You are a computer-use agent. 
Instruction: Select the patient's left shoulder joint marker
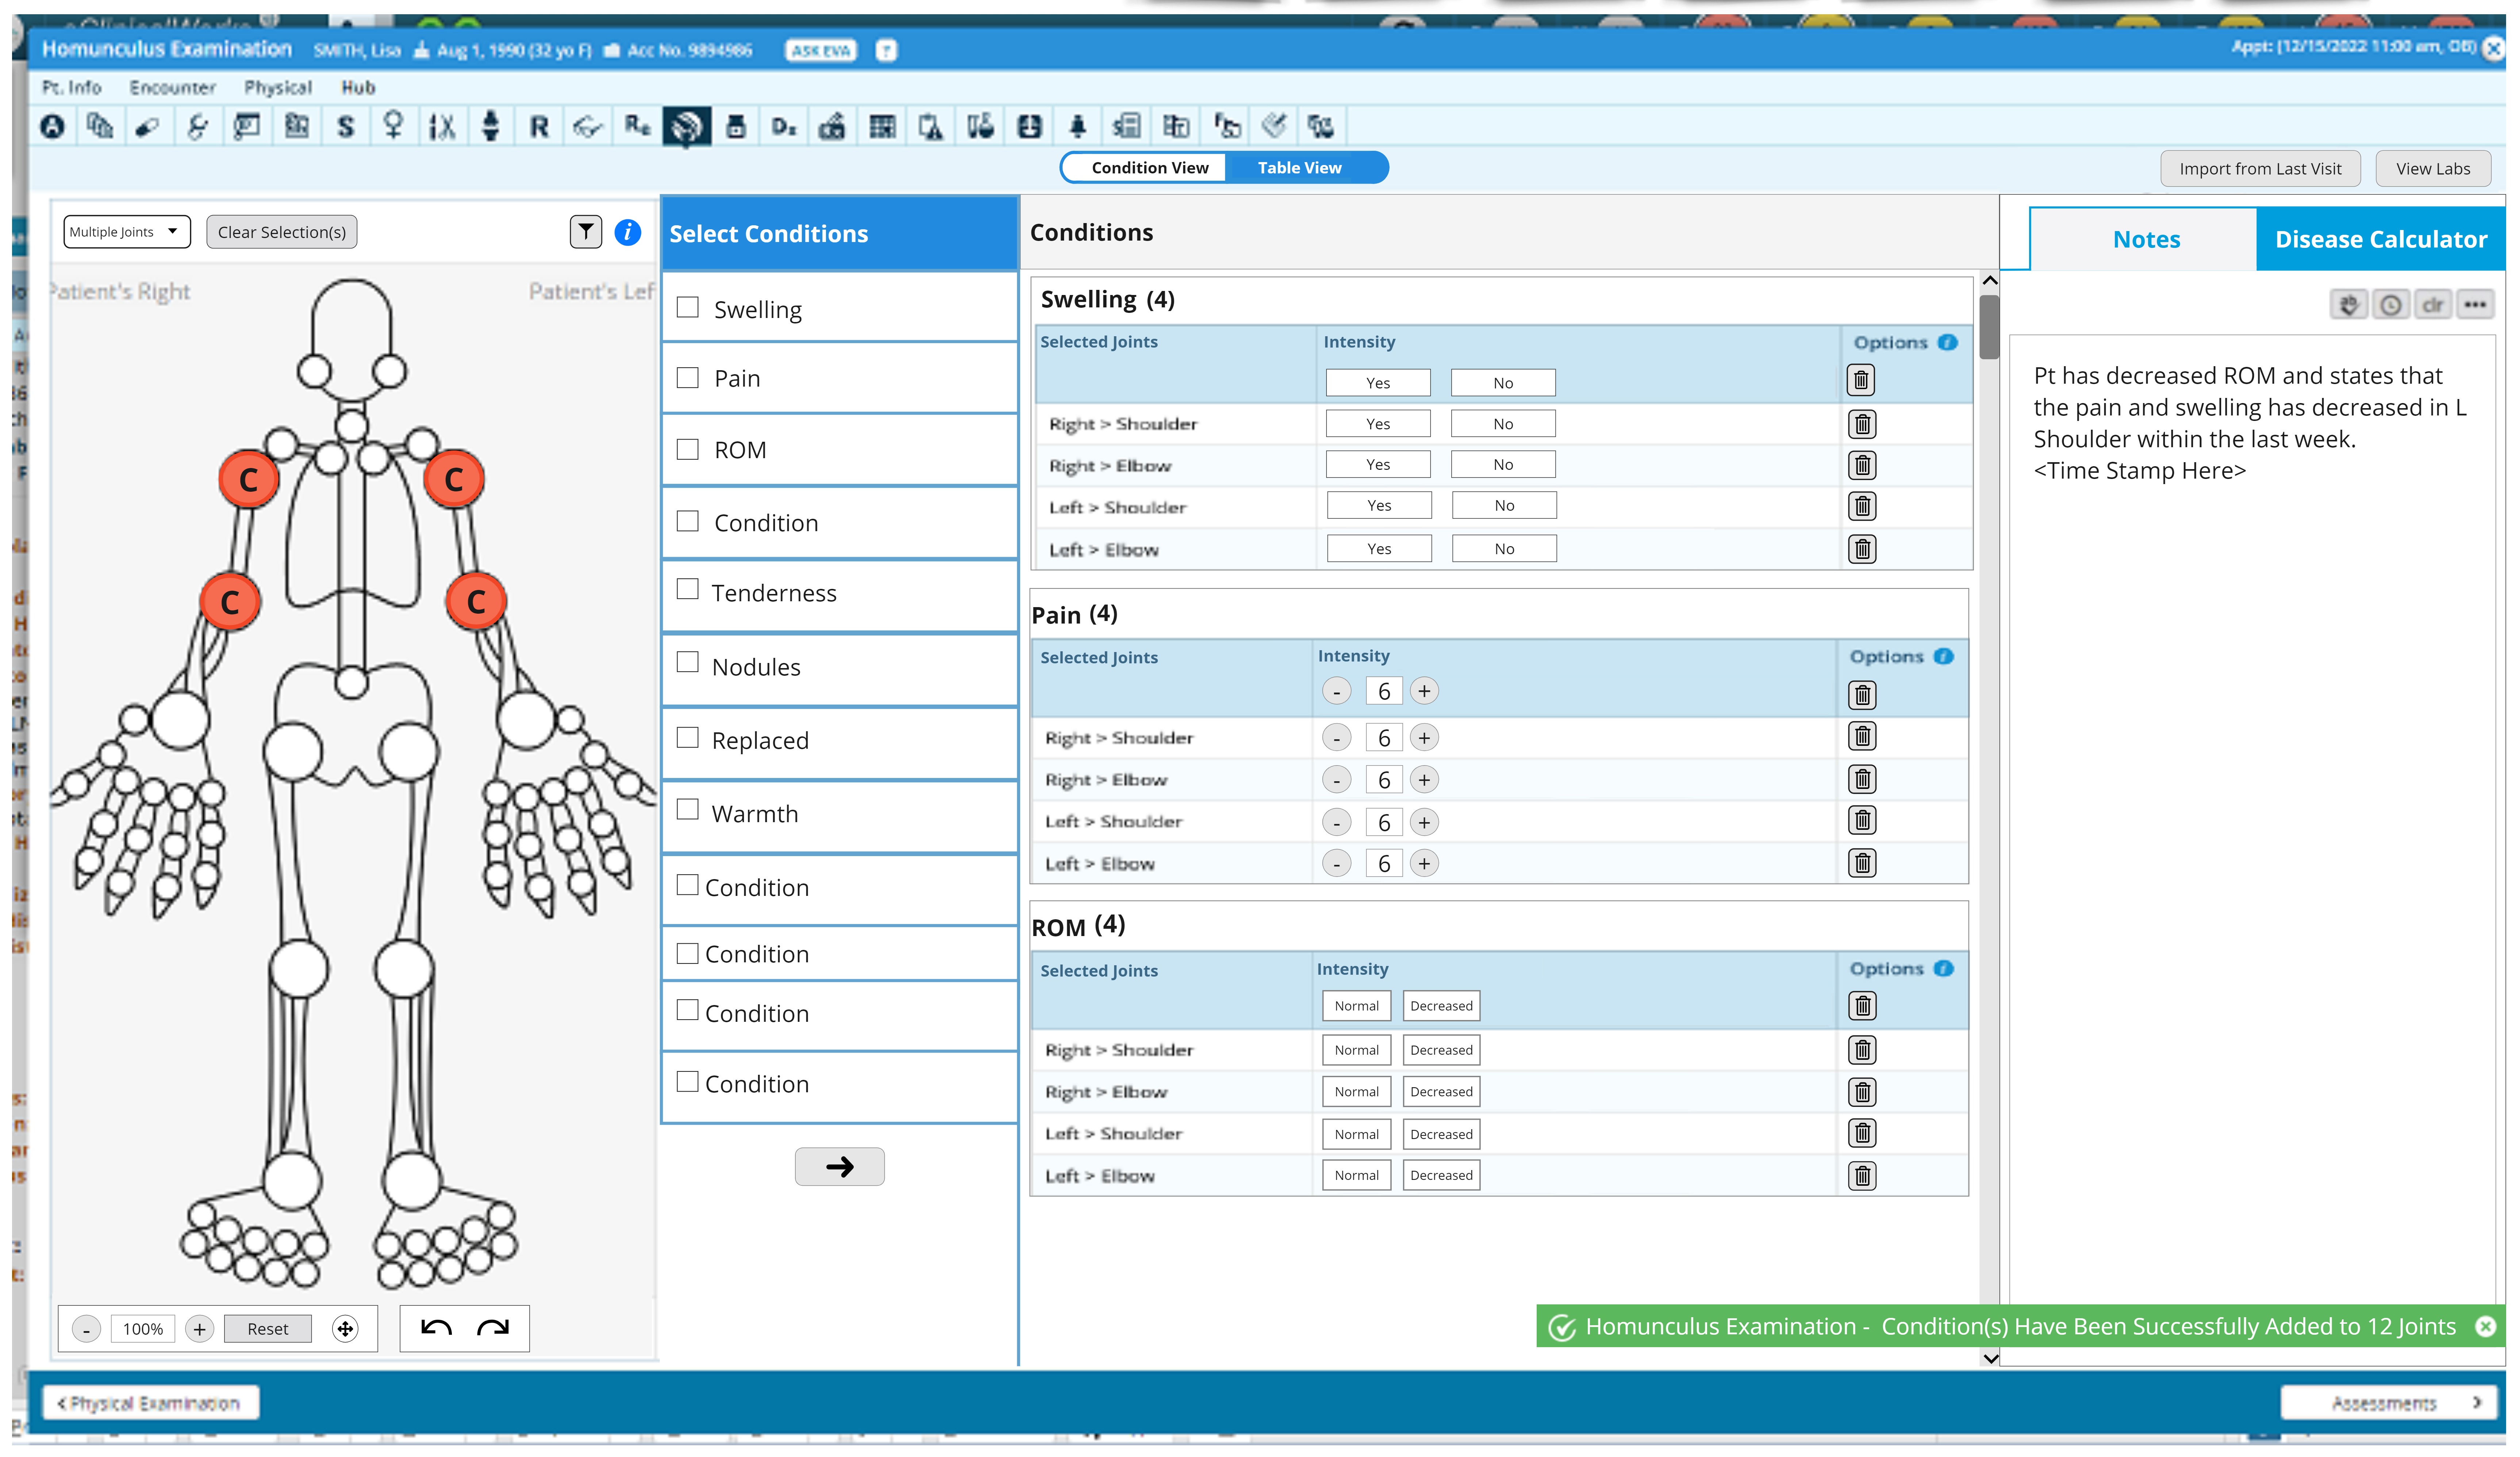[454, 480]
